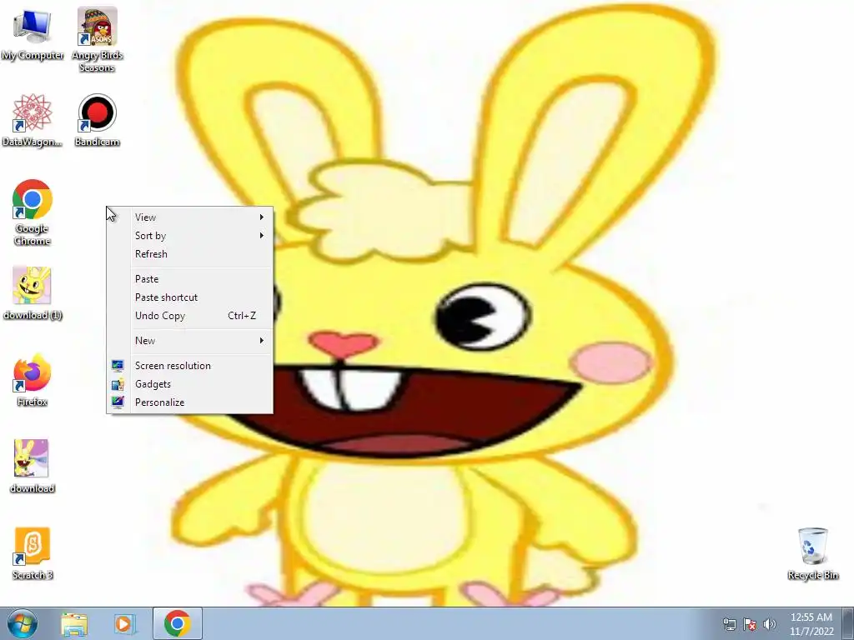Open Gadgets from the context menu
This screenshot has height=640, width=854.
[x=189, y=384]
